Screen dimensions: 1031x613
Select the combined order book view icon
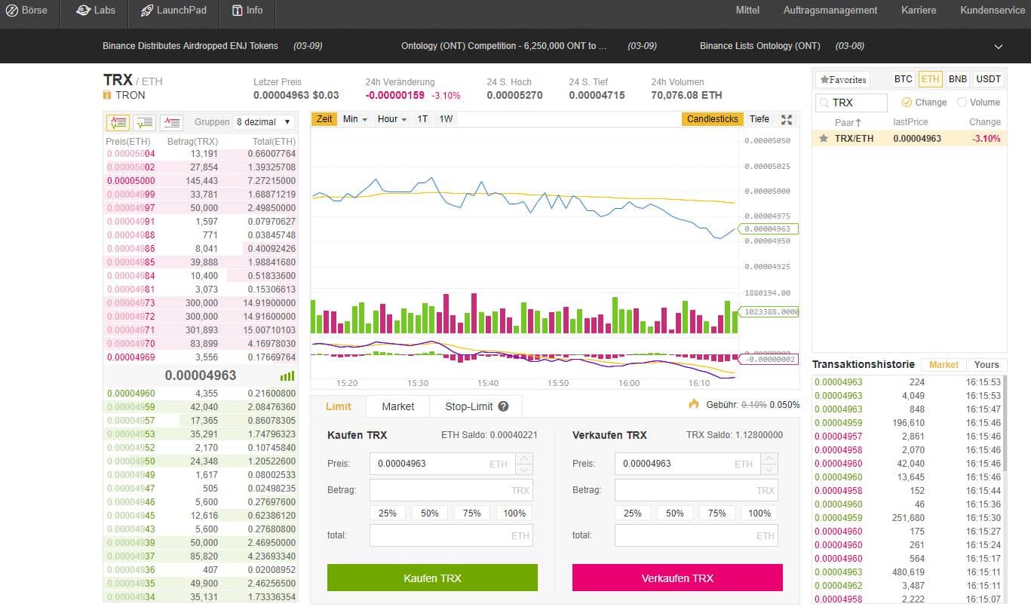pyautogui.click(x=118, y=121)
